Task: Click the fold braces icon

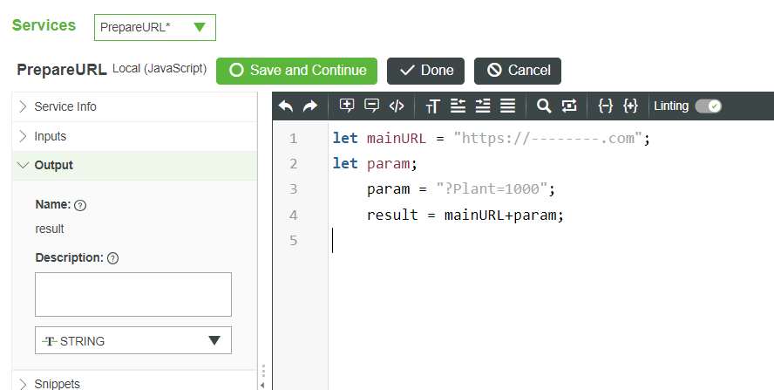Action: tap(606, 106)
